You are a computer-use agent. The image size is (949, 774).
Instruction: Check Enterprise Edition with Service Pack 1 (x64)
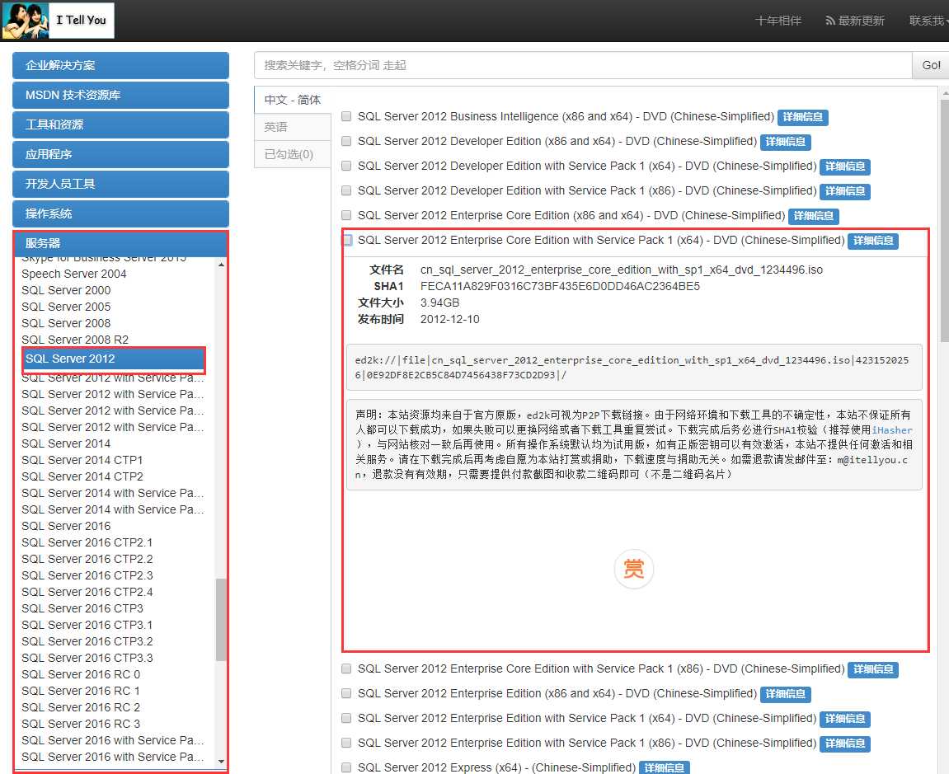pyautogui.click(x=346, y=718)
